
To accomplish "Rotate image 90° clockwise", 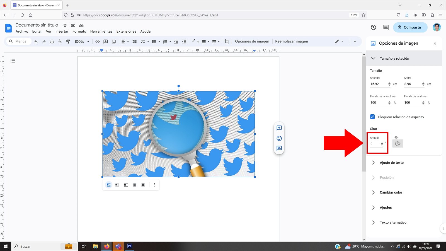I will [398, 144].
